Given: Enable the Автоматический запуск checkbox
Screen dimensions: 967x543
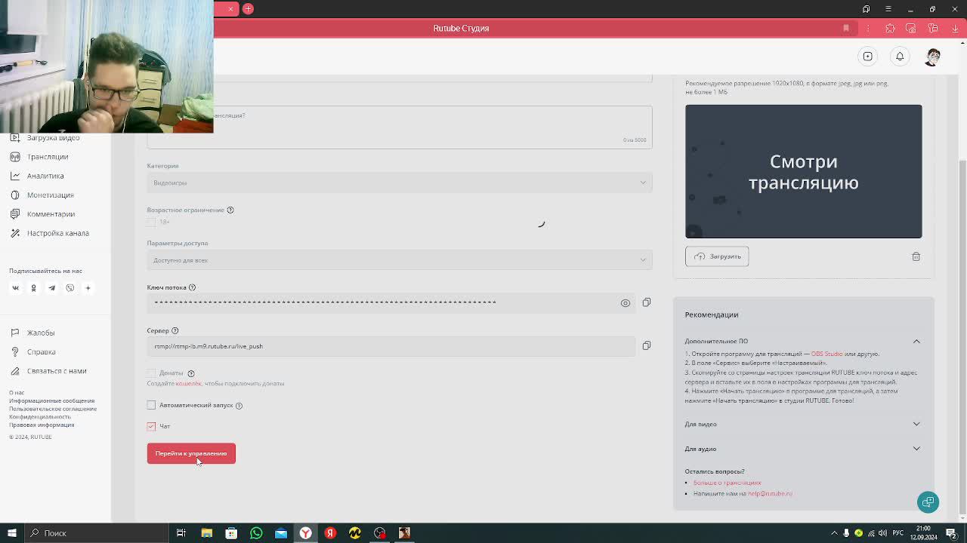Looking at the screenshot, I should pos(151,405).
